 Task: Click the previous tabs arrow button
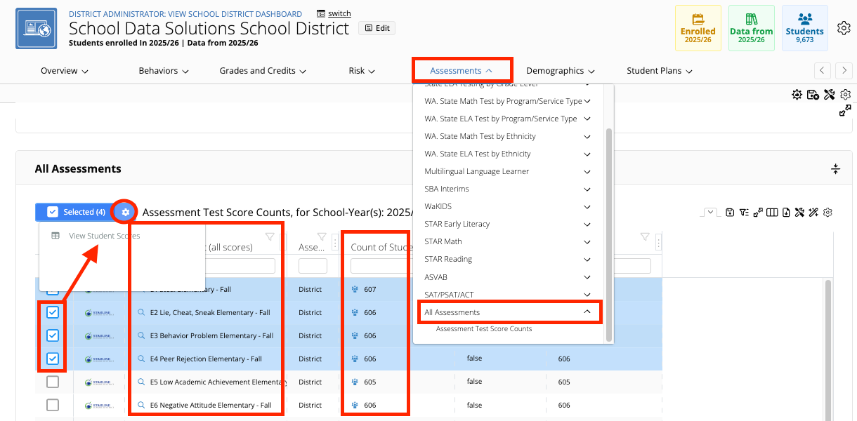823,70
